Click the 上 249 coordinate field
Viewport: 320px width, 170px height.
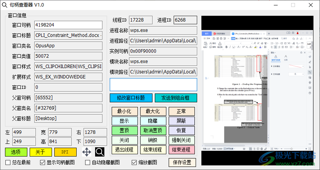tap(24, 142)
